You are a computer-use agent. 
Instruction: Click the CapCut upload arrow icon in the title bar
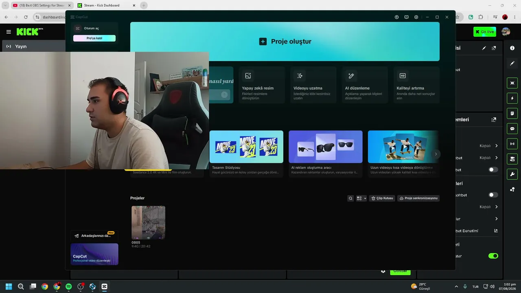point(397,17)
